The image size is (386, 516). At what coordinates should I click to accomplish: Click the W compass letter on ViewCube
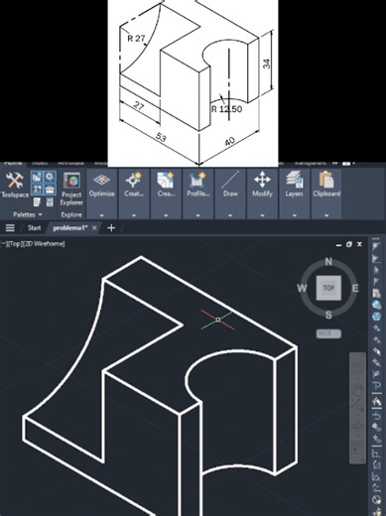pyautogui.click(x=302, y=288)
